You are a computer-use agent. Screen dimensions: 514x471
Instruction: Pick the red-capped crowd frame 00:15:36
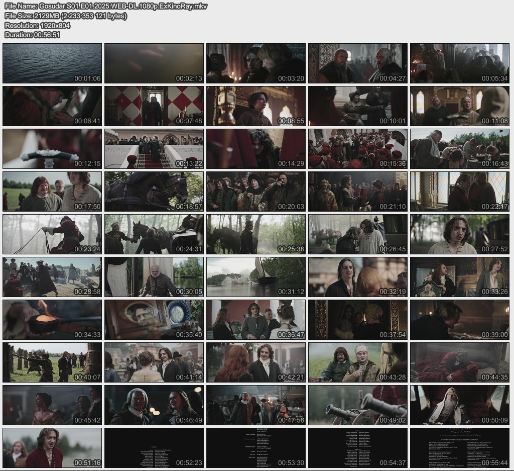pos(358,149)
